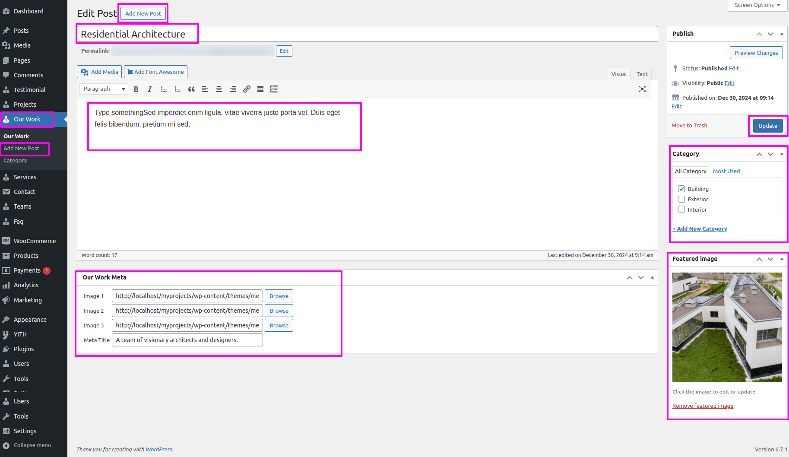Enter distraction-free fullscreen mode

[642, 89]
